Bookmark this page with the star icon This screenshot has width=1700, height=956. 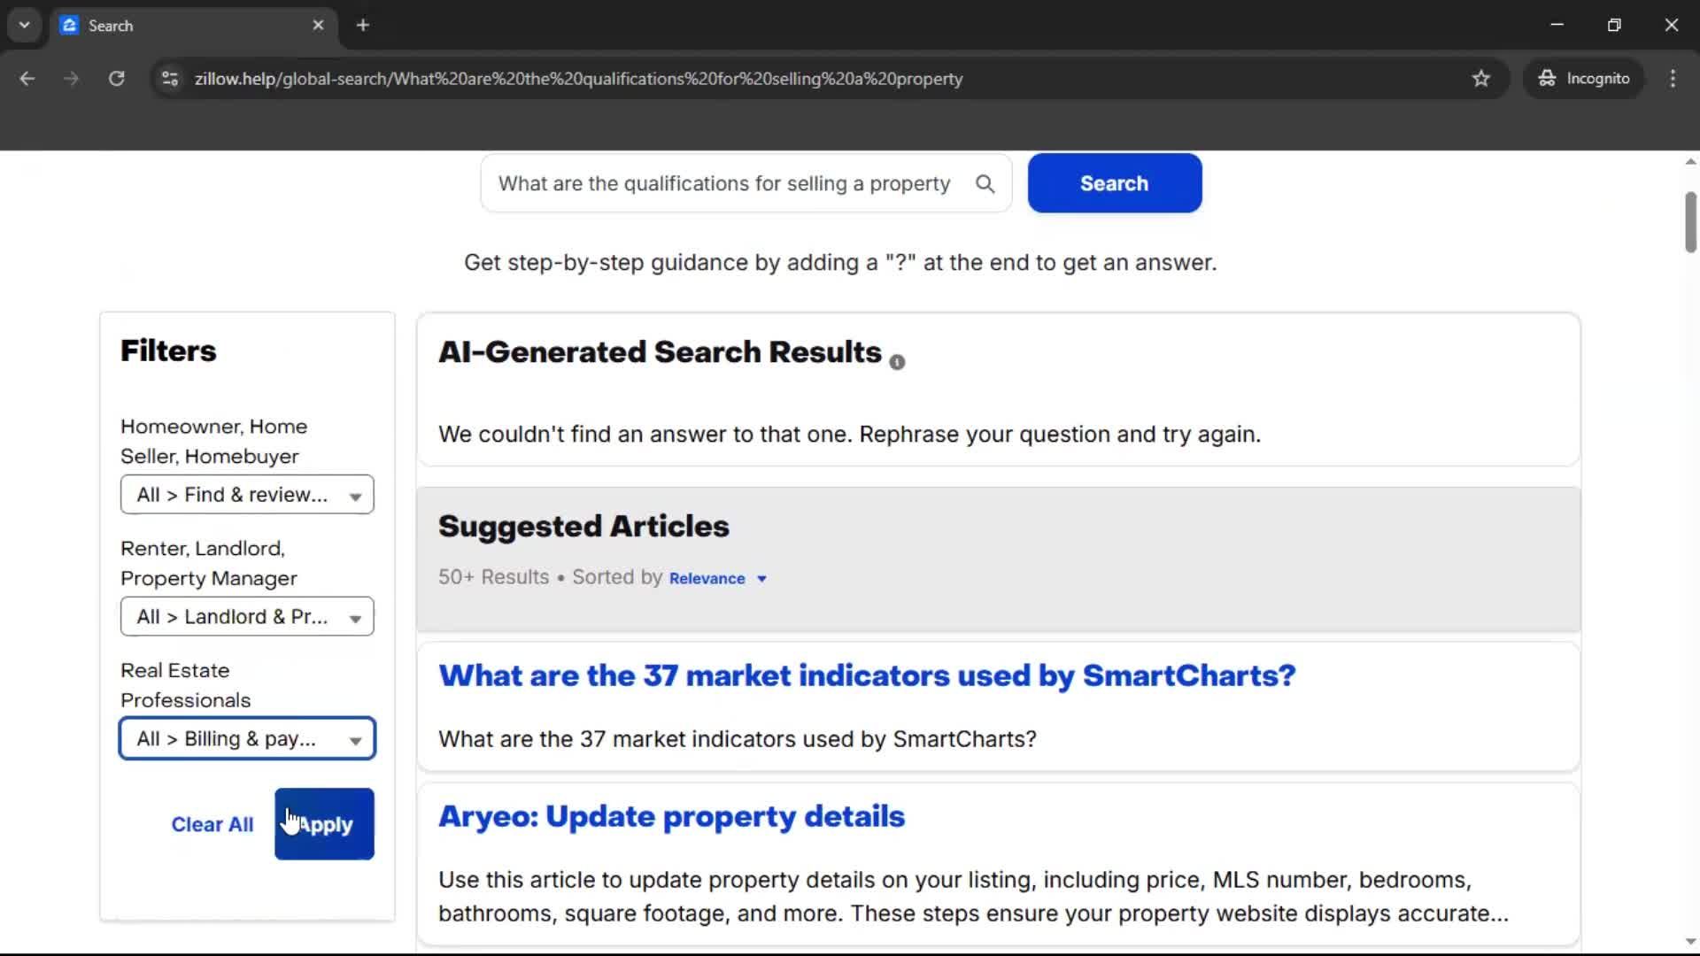click(x=1481, y=78)
